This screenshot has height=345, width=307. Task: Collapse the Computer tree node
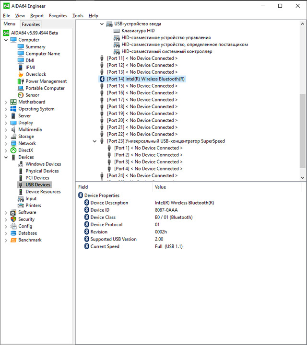coord(6,40)
